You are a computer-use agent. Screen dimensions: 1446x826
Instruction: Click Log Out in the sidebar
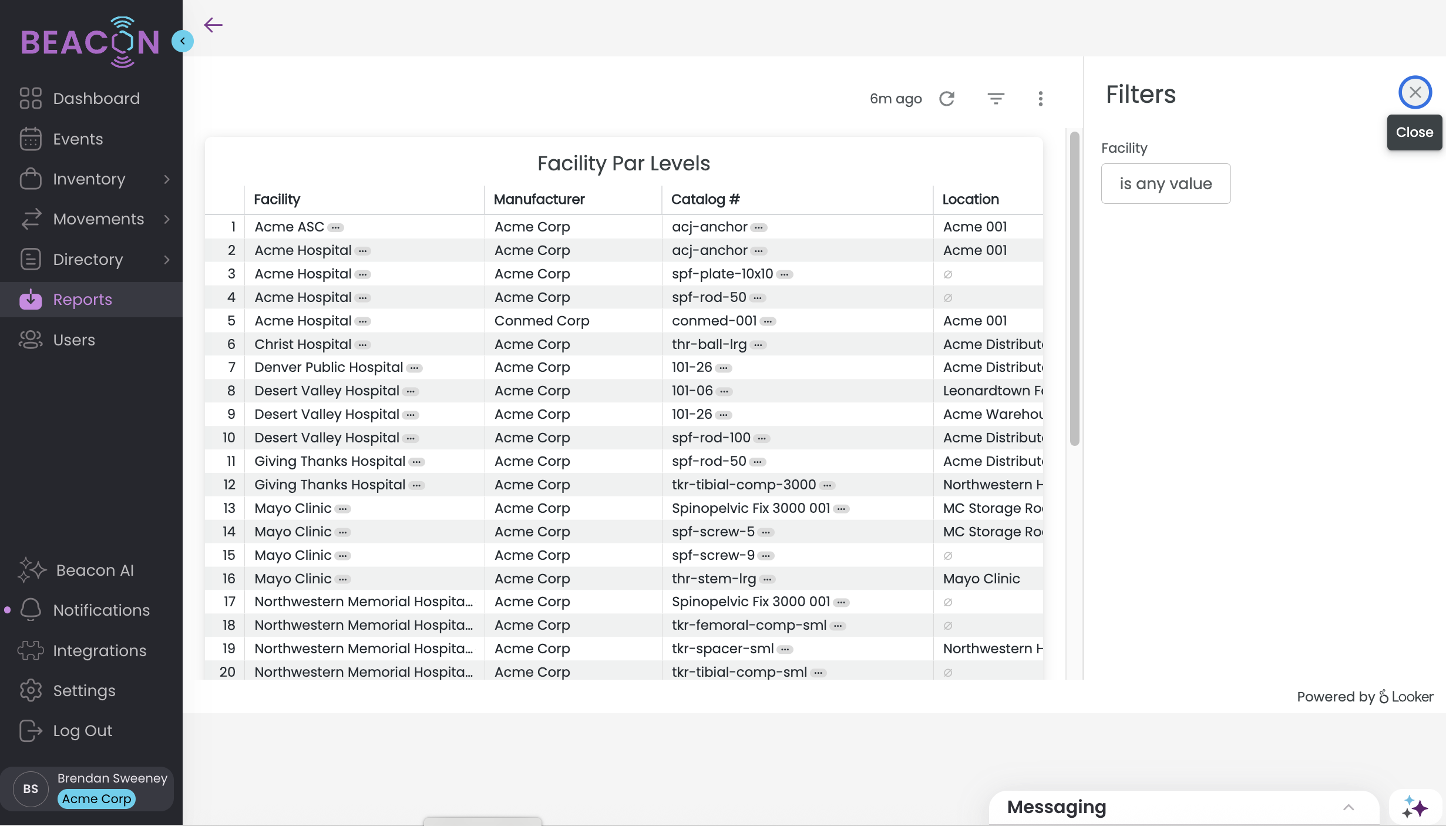click(82, 730)
